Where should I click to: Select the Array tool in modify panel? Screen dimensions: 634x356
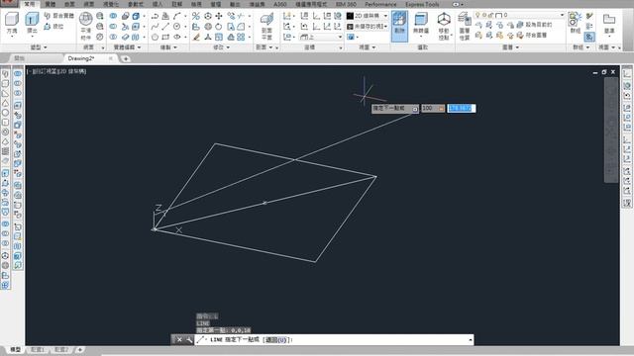[241, 38]
